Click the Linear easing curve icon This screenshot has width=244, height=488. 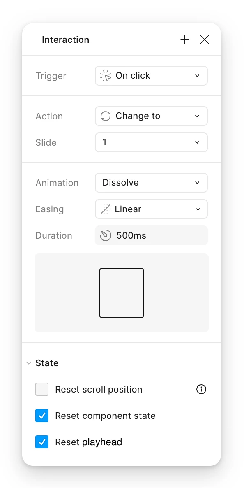coord(106,209)
